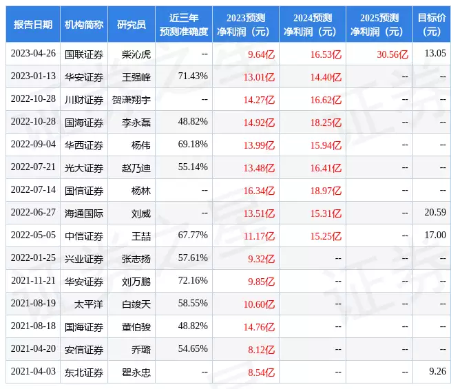Select 太平洋 institution cell

click(89, 304)
